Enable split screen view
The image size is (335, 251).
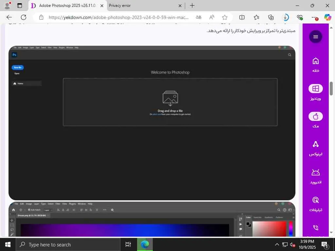coord(242,17)
